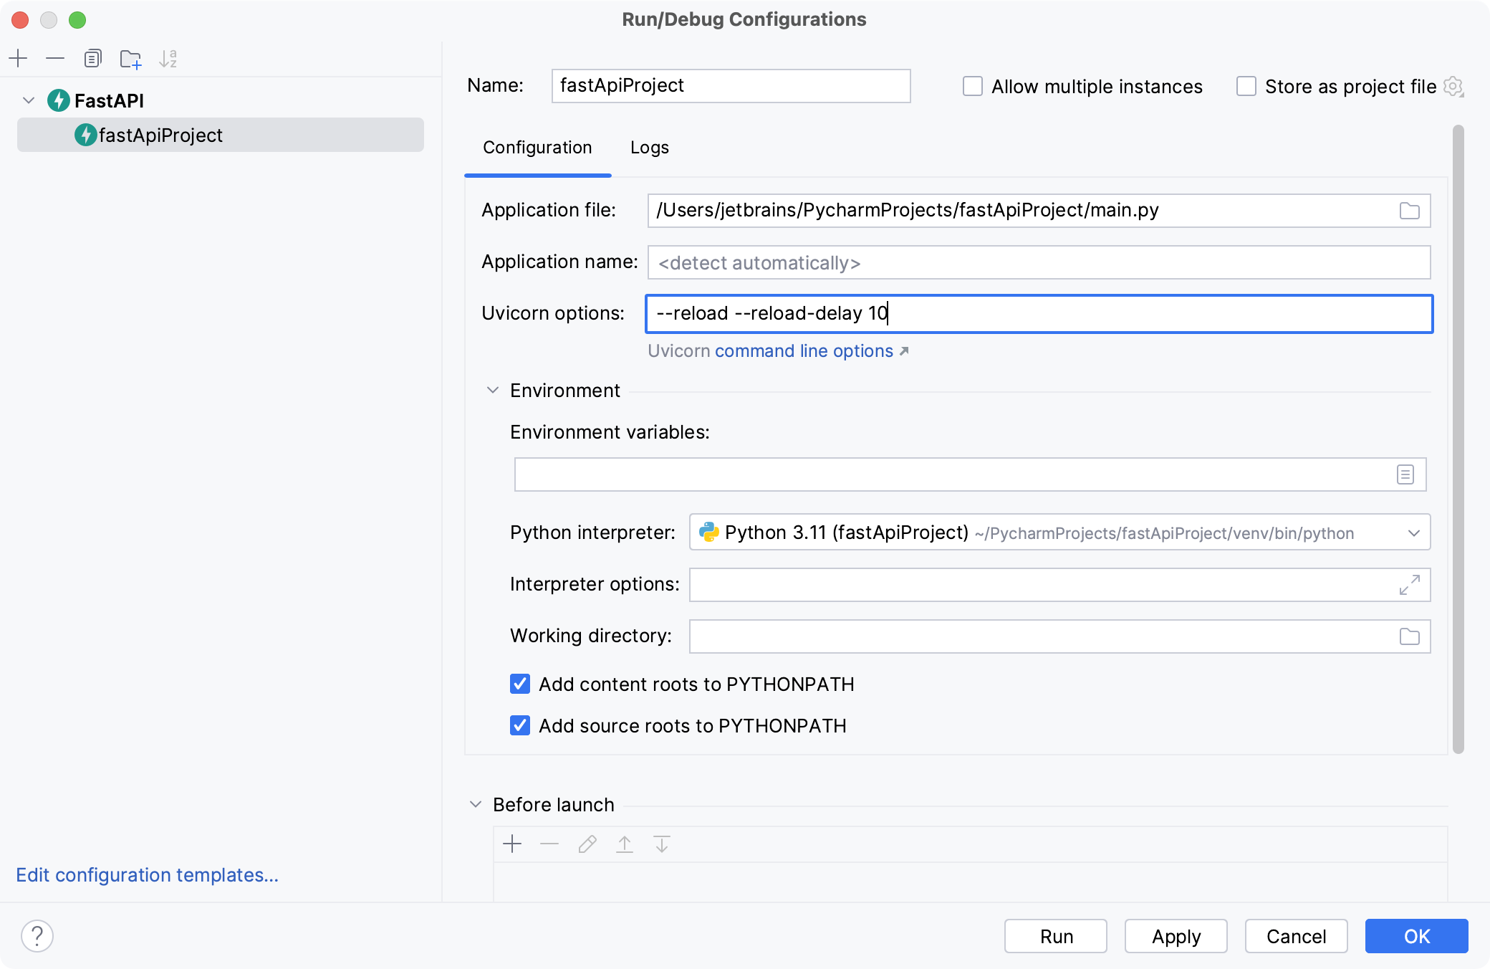Edit the Before launch task

tap(587, 844)
